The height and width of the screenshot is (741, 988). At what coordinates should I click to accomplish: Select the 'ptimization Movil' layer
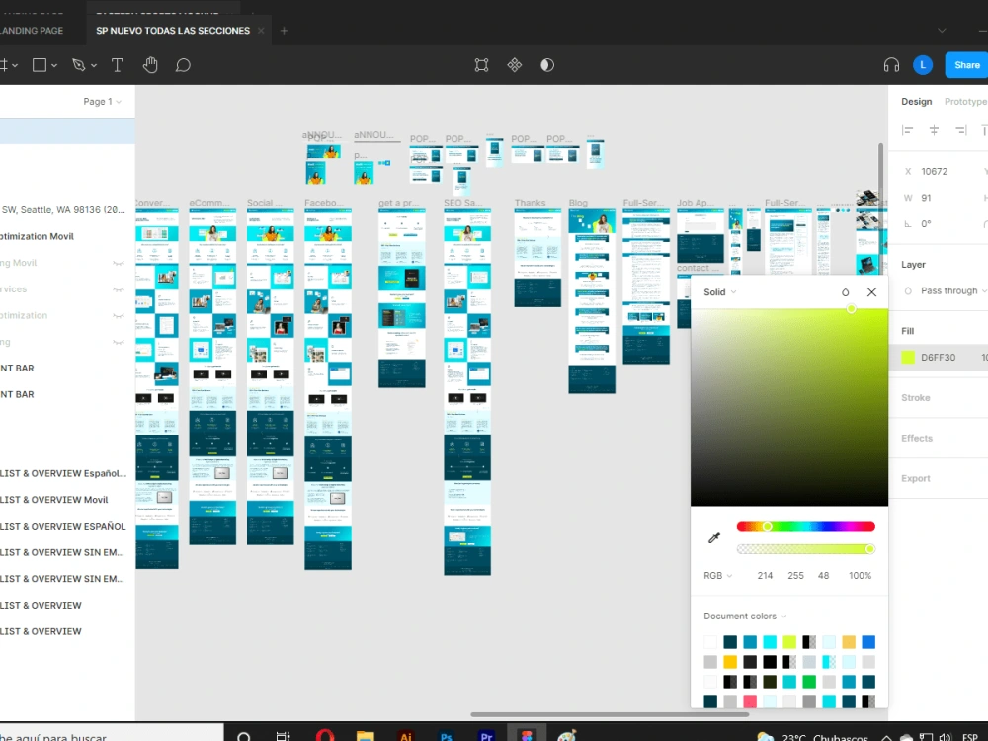click(x=37, y=236)
